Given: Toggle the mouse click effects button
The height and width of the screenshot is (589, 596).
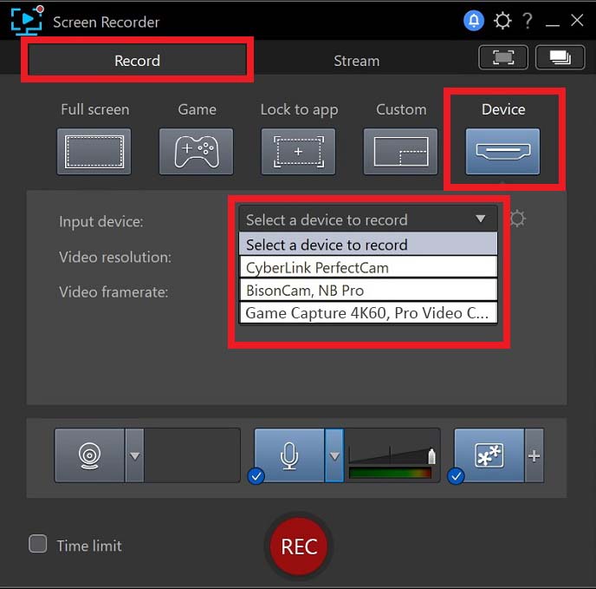Looking at the screenshot, I should [489, 455].
